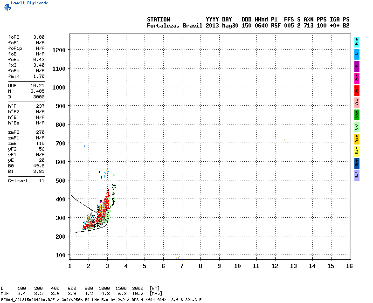Click the zmE value 110
373x303 pixels.
tap(40, 144)
